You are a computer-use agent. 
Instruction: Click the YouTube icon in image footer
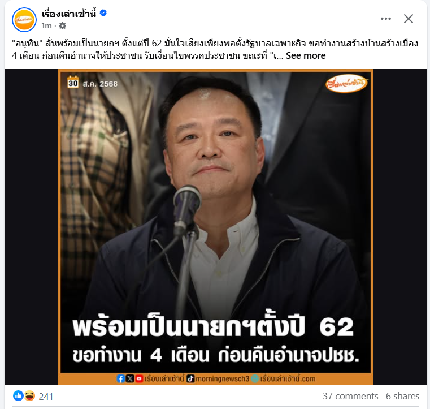click(140, 379)
